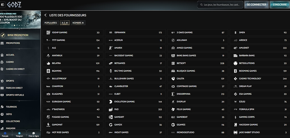Viewport: 290px width, 138px height.
Task: Open the Eurasian Gaming provider
Action: coord(73,102)
